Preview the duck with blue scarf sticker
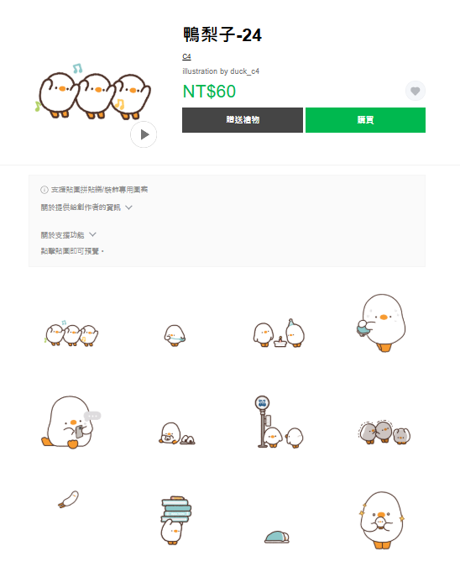The width and height of the screenshot is (460, 572). (175, 335)
